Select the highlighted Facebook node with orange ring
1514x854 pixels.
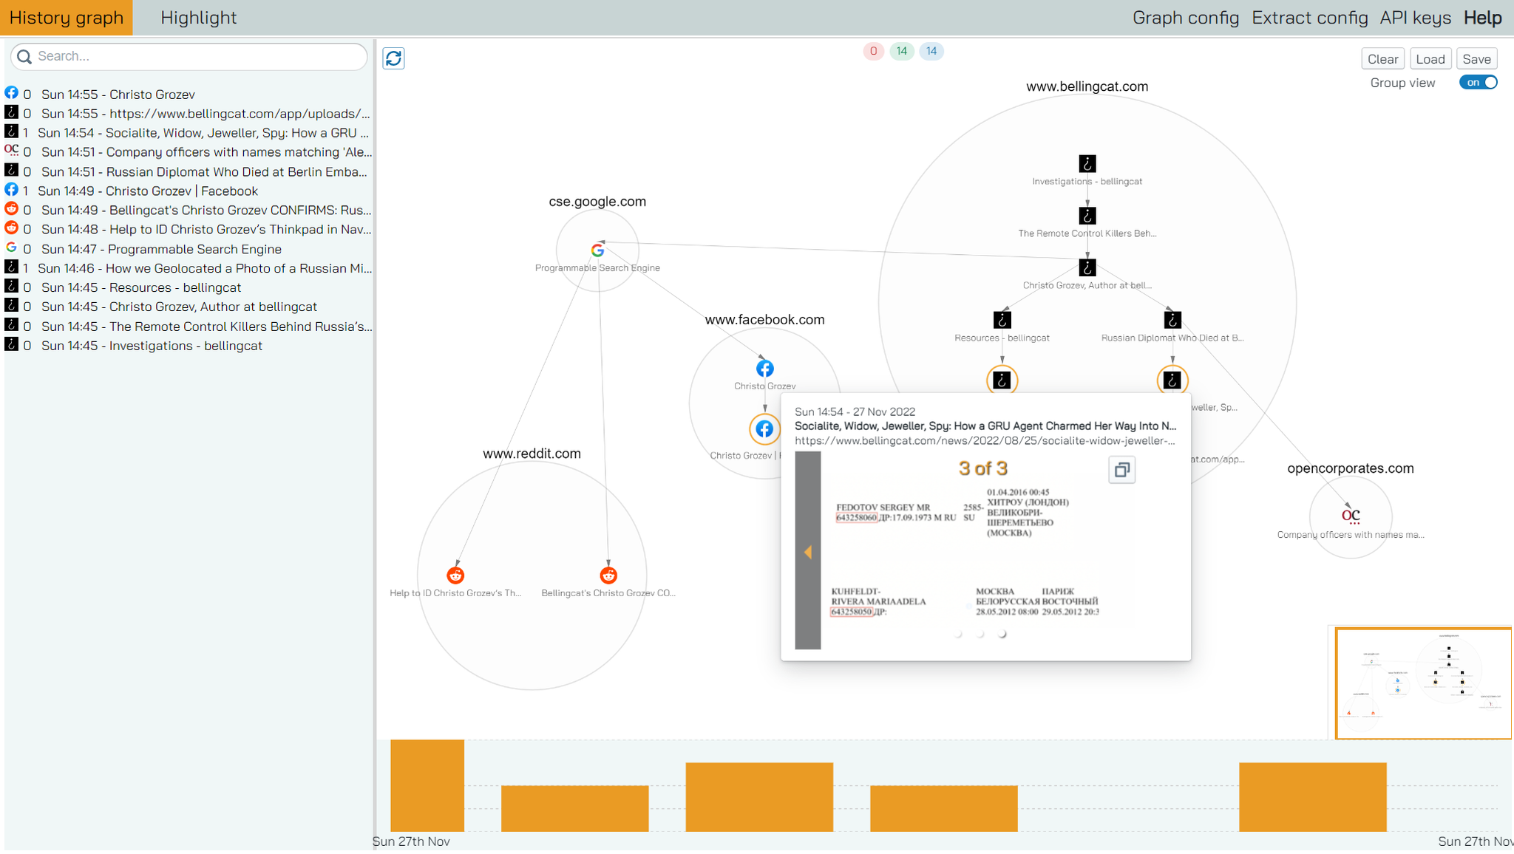(765, 429)
